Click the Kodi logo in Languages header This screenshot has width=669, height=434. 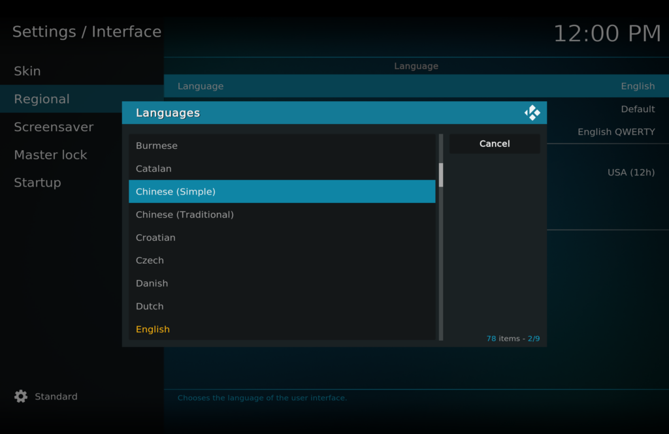coord(532,113)
